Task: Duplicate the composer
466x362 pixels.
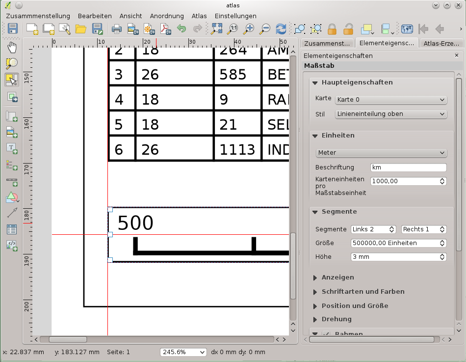Action: tap(49, 29)
